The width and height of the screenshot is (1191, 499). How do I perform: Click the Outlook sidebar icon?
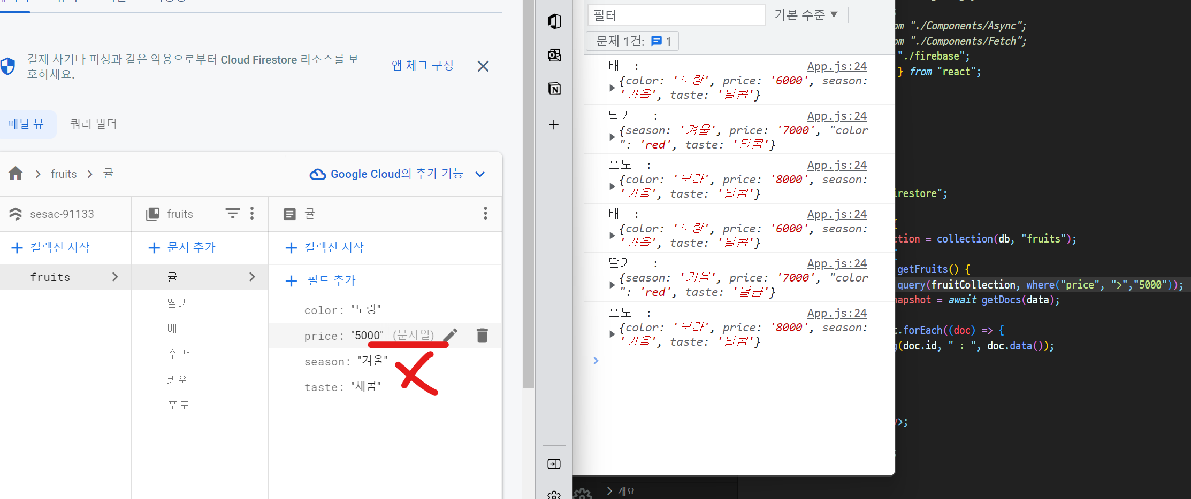[554, 55]
